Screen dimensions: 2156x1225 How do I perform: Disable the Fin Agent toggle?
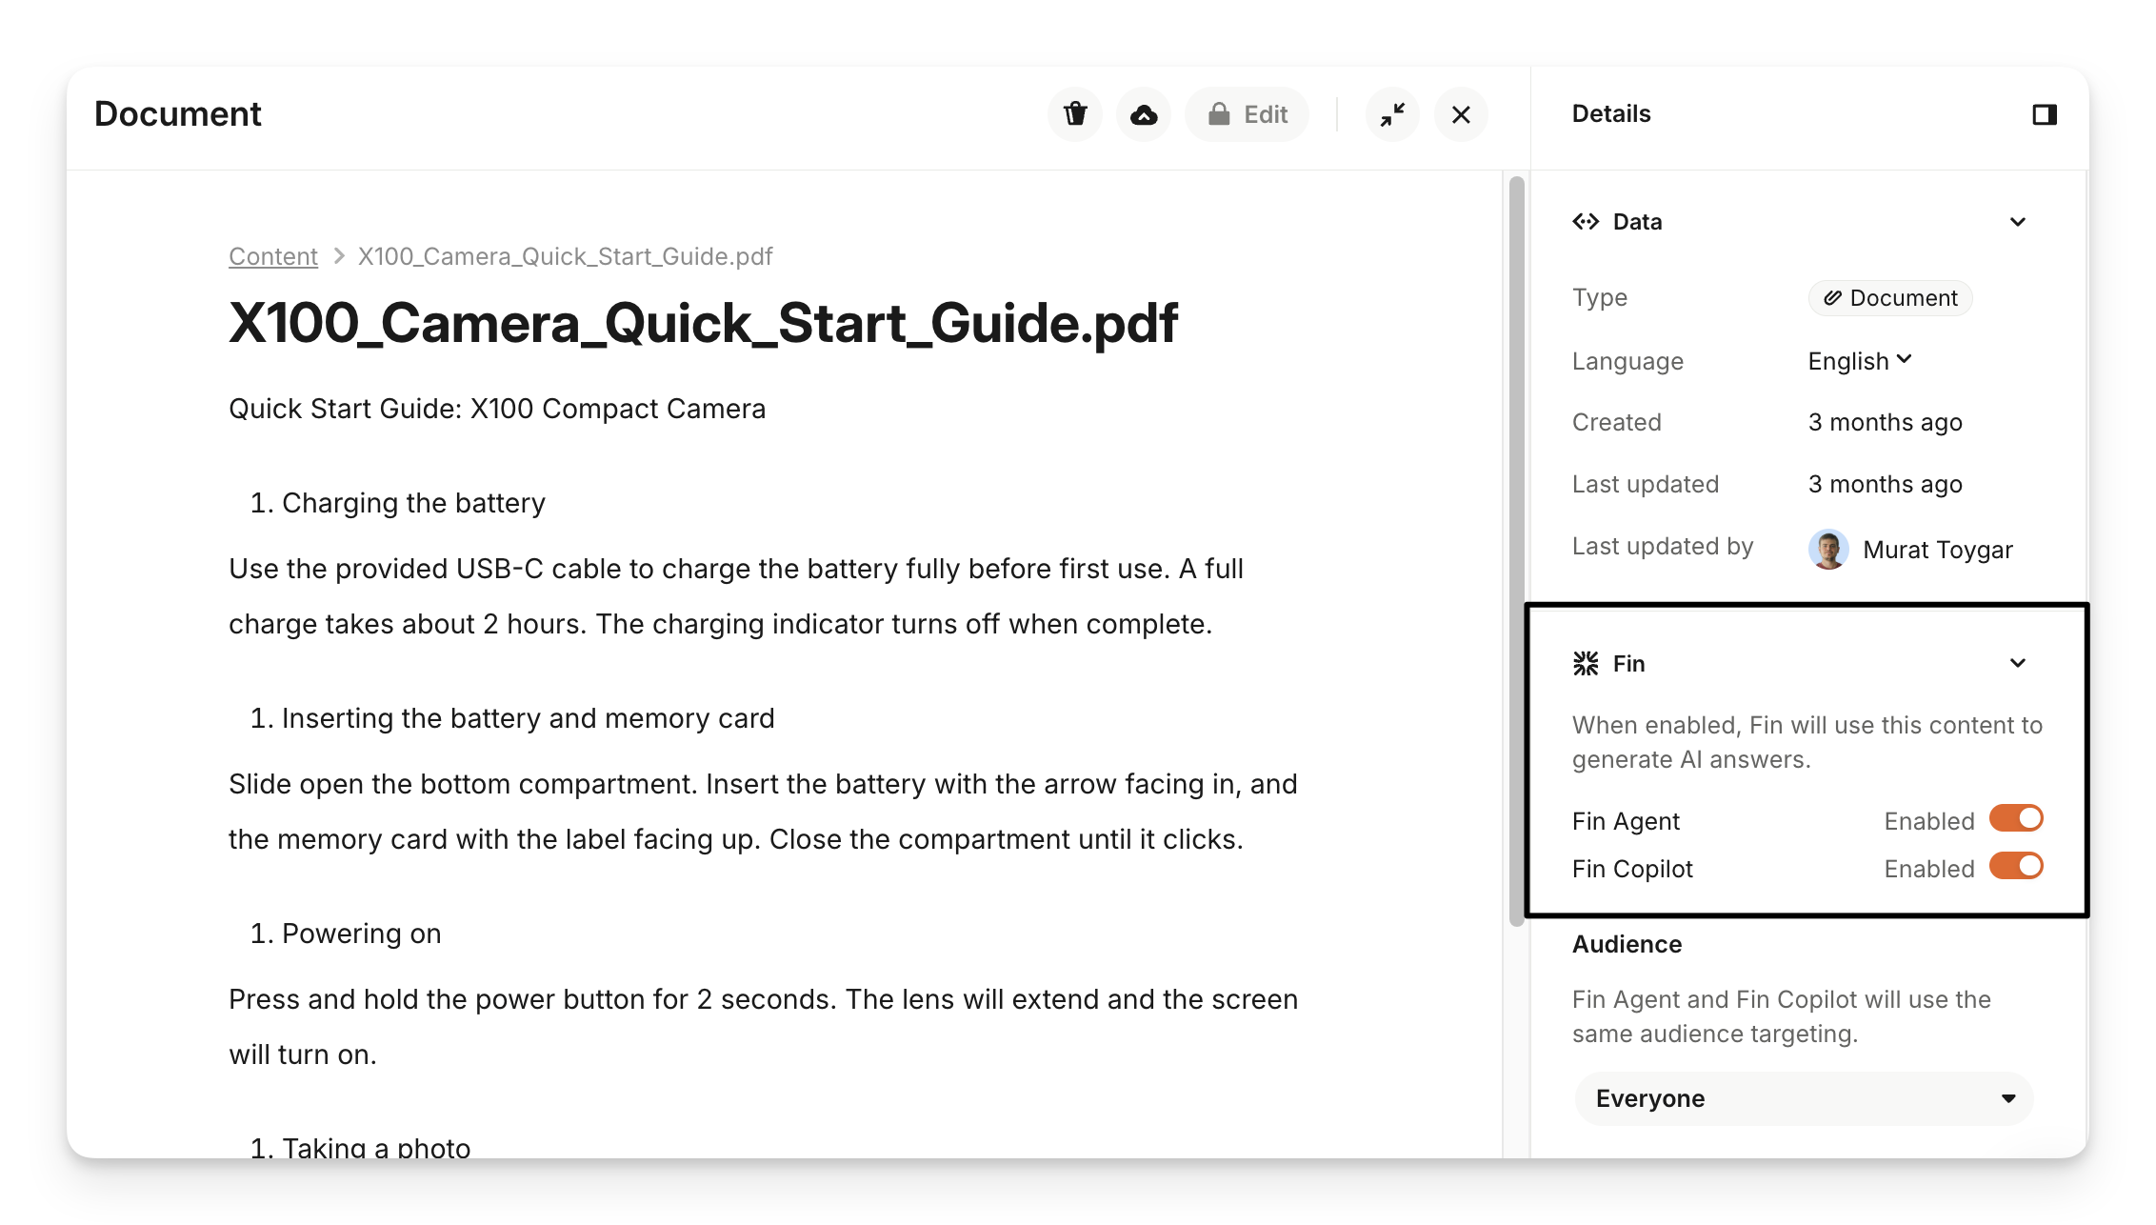(2016, 819)
